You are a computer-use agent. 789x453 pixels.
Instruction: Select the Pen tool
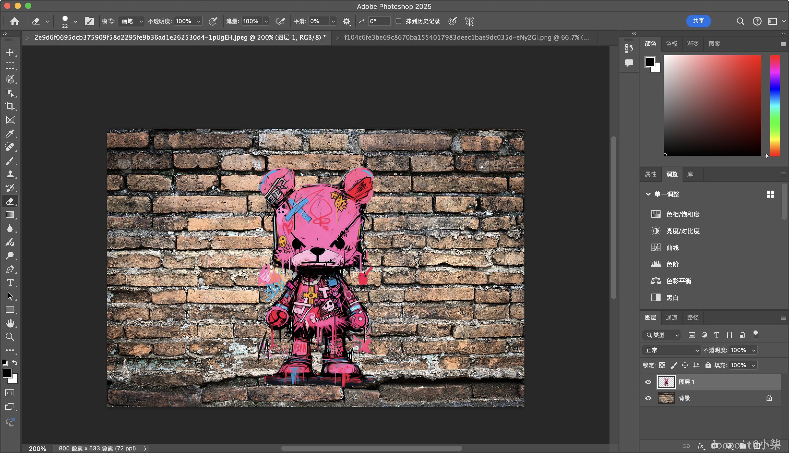[10, 269]
